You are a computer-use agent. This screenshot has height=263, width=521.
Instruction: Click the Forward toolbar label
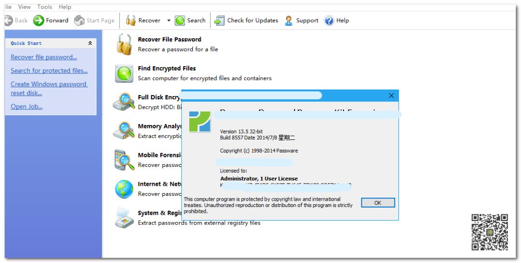(57, 21)
